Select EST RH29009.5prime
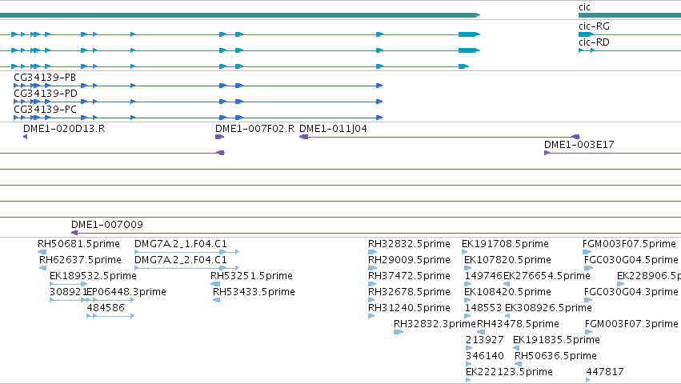This screenshot has height=384, width=681. [x=409, y=260]
